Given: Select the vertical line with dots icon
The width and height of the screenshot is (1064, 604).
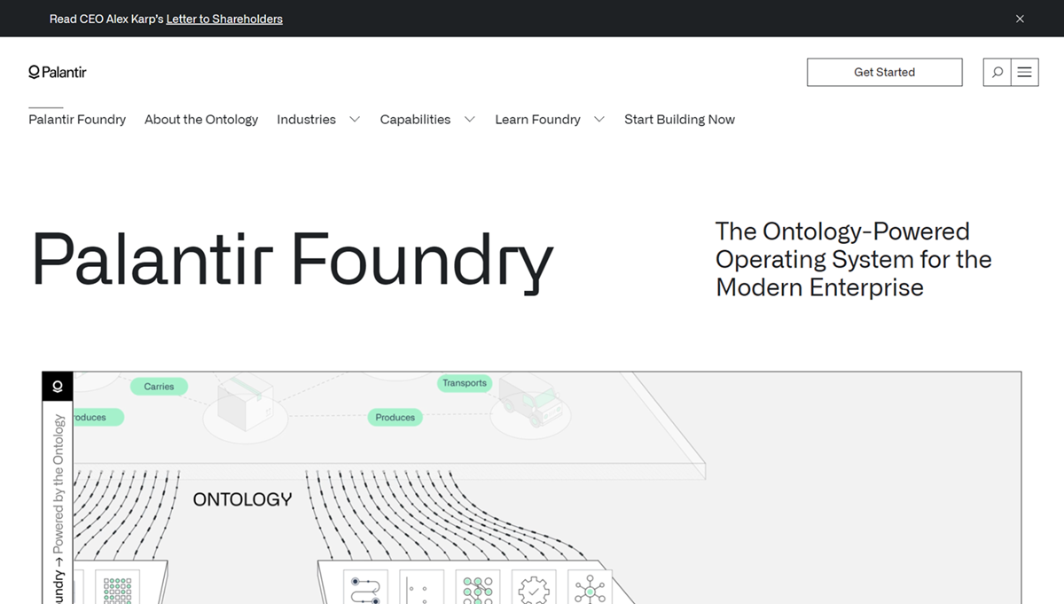Looking at the screenshot, I should [421, 589].
